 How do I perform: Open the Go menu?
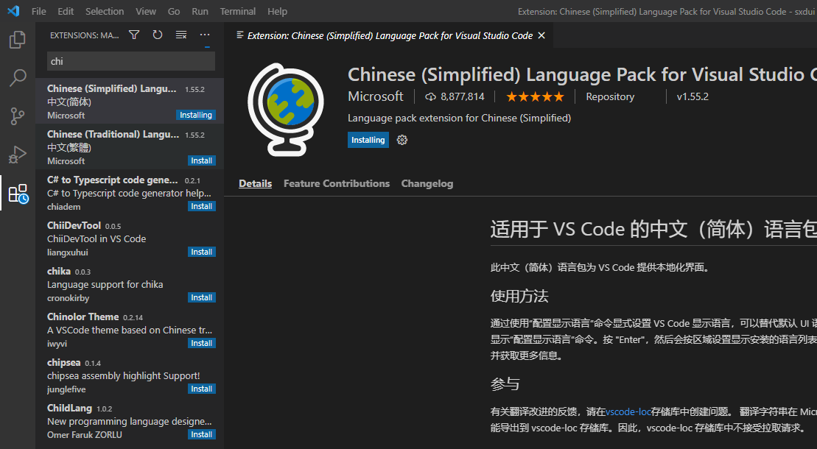(x=174, y=11)
